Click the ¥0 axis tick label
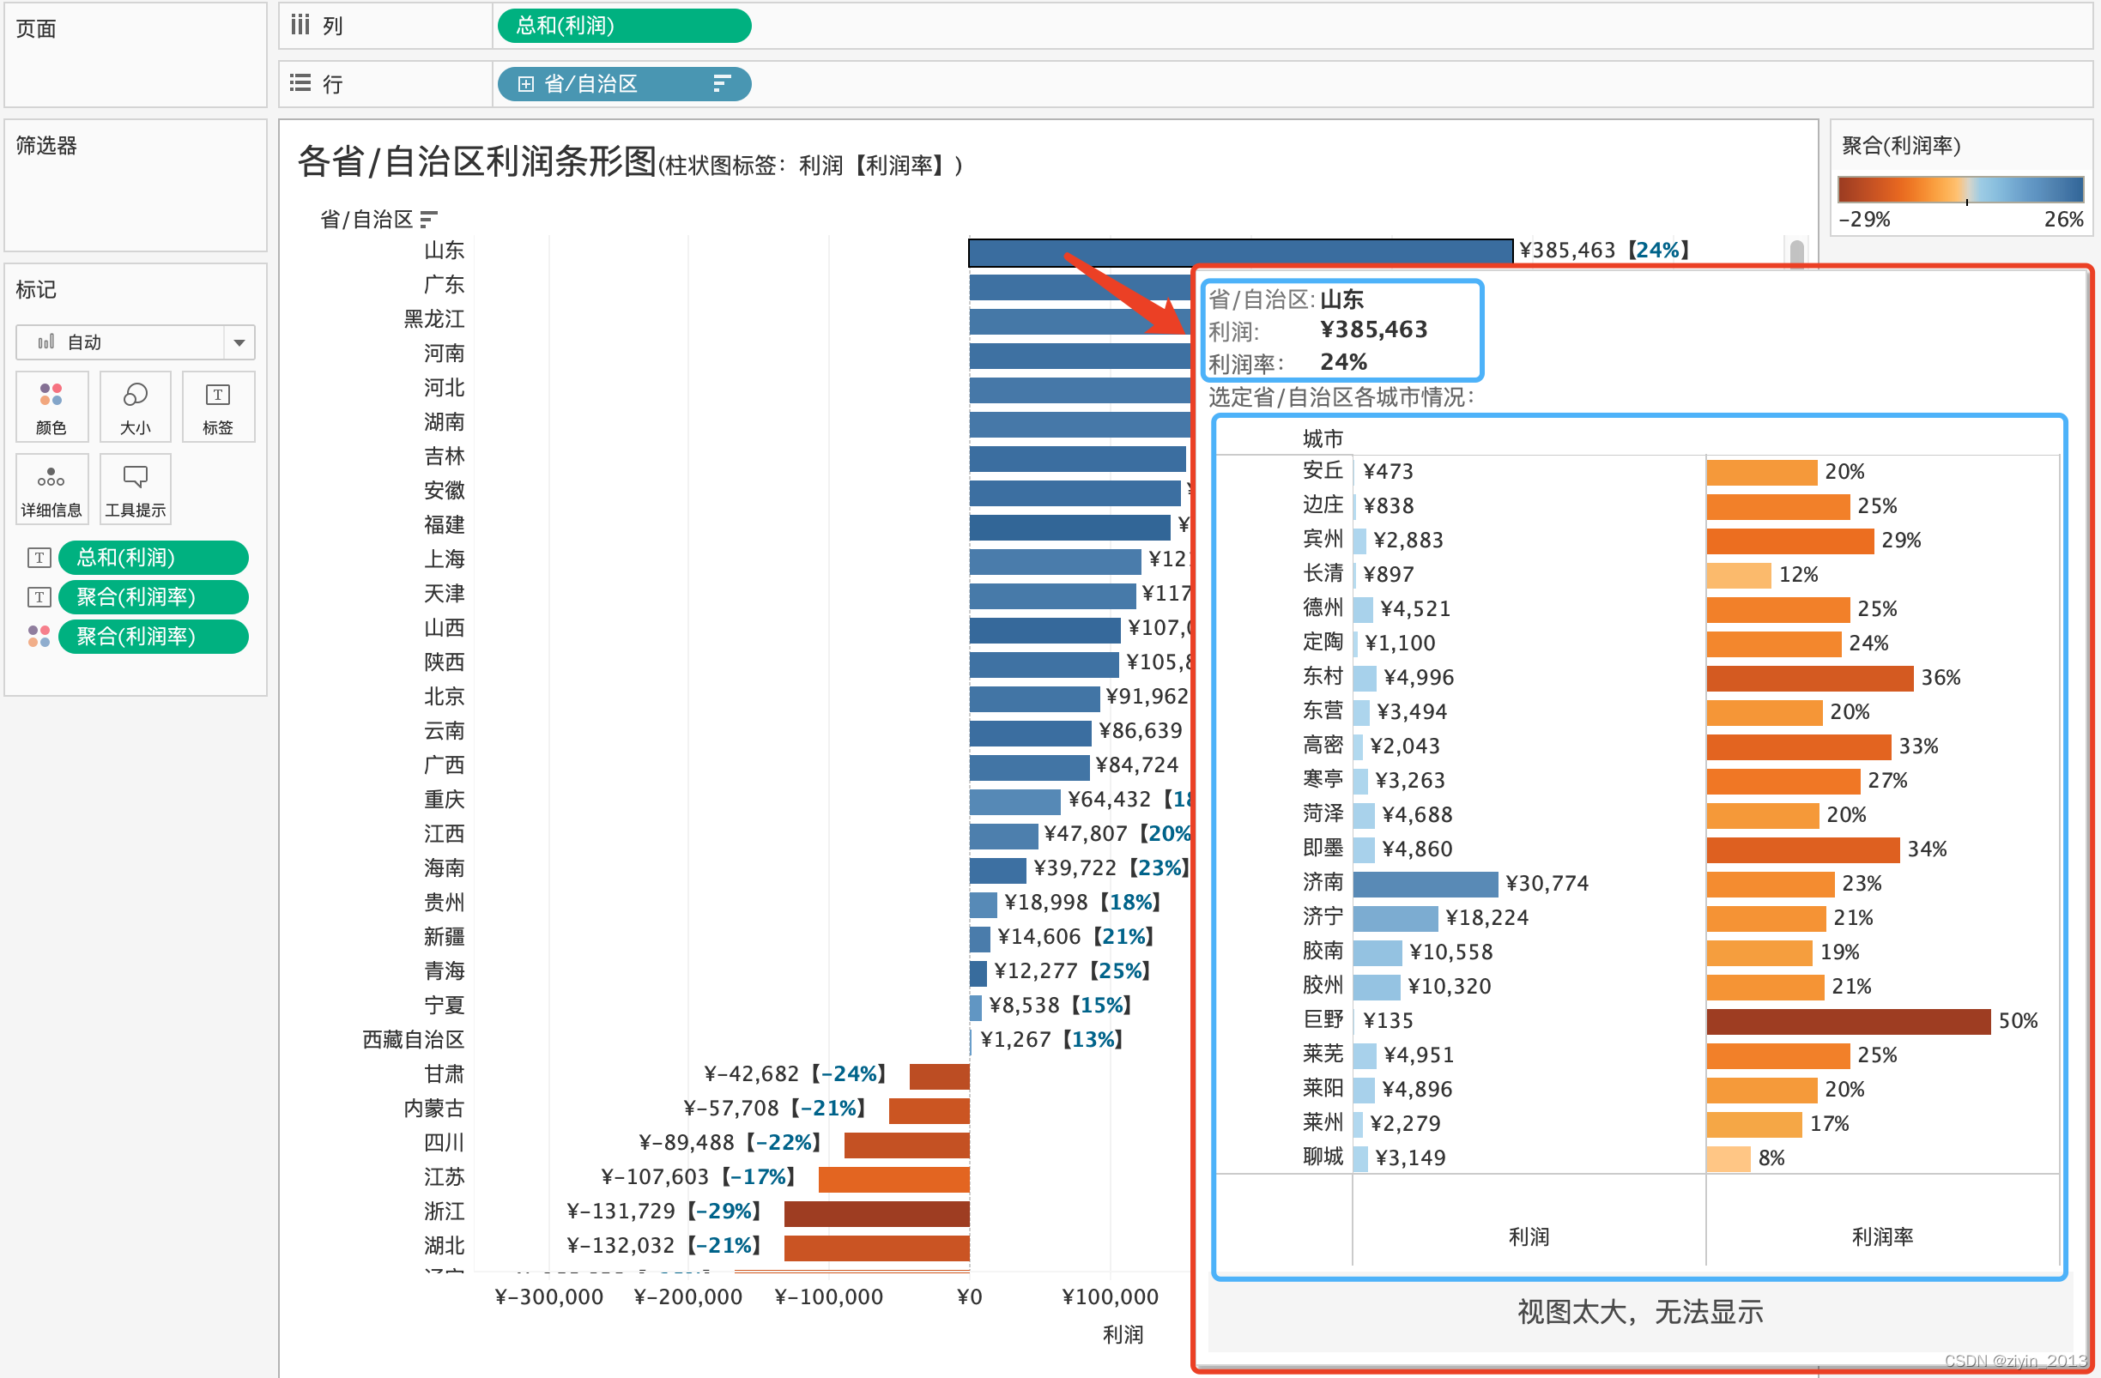 (x=968, y=1296)
